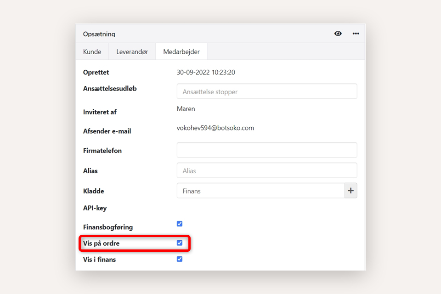Click the Oprettet timestamp 30-09-2022 10:23:20
Image resolution: width=441 pixels, height=294 pixels.
[206, 73]
